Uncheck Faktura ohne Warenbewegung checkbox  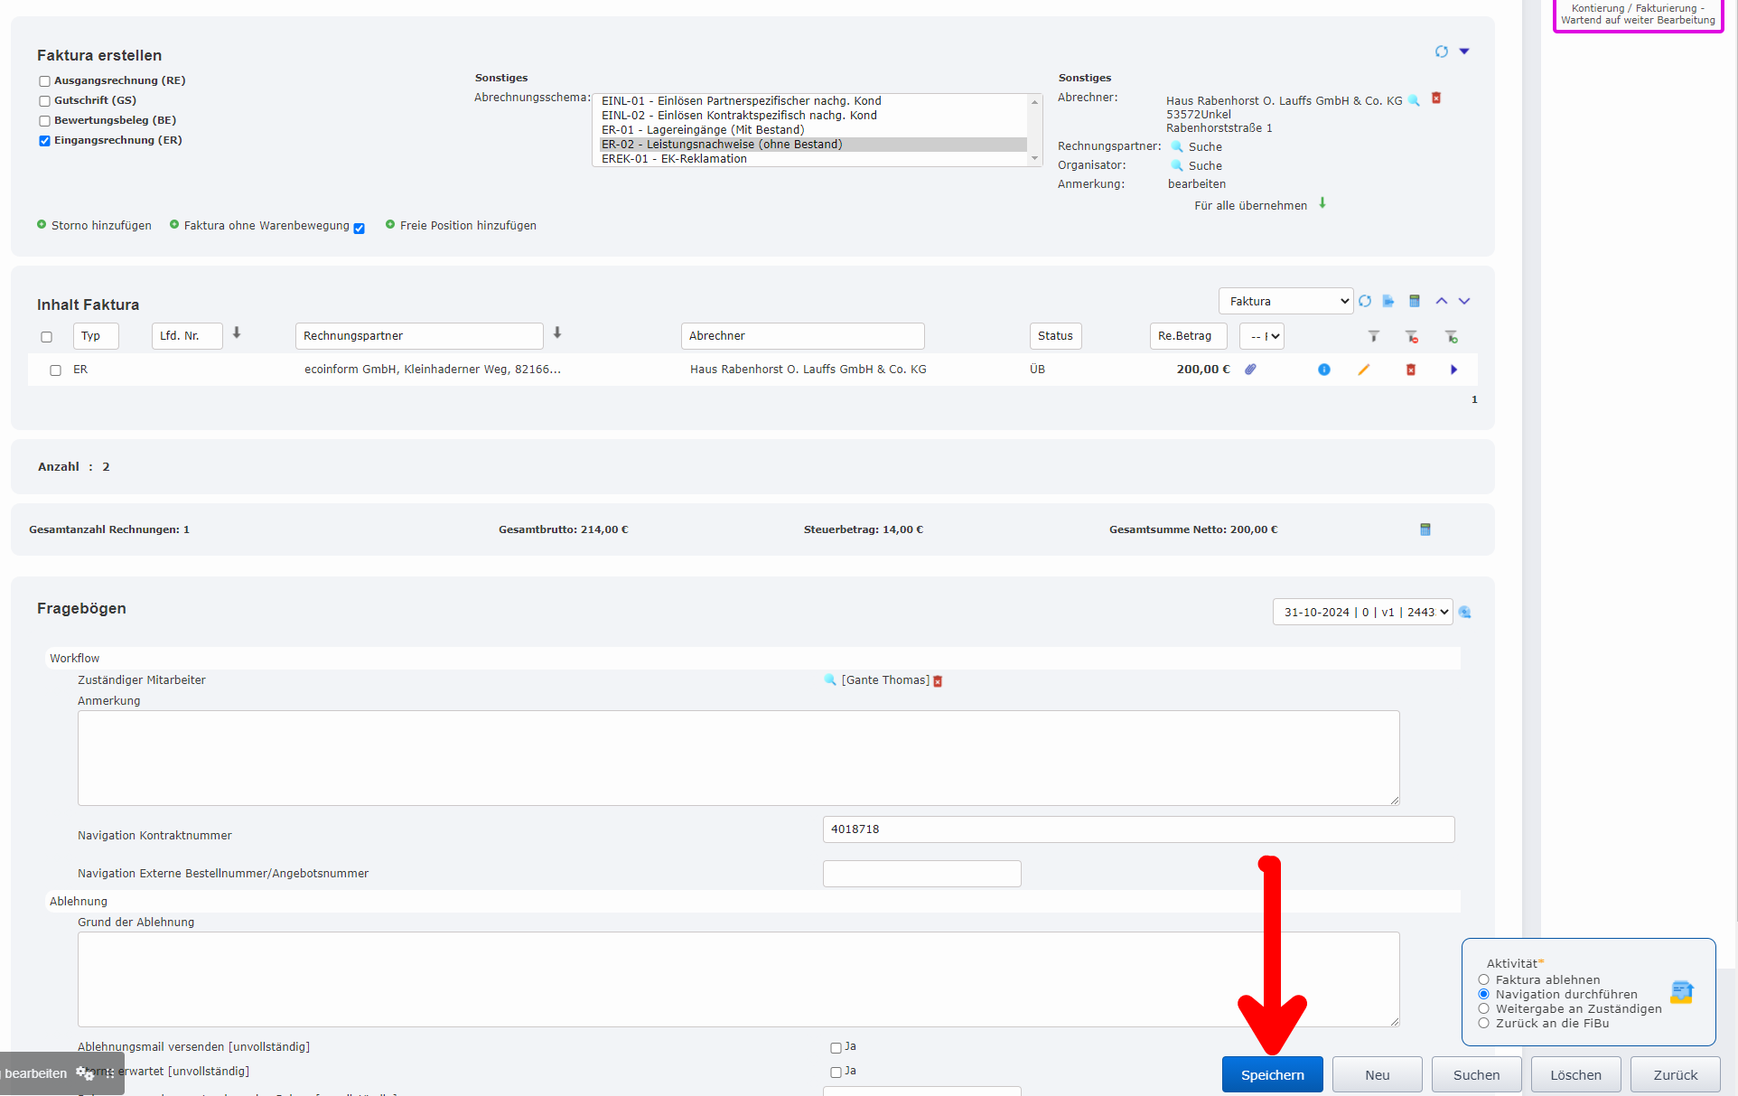point(359,229)
